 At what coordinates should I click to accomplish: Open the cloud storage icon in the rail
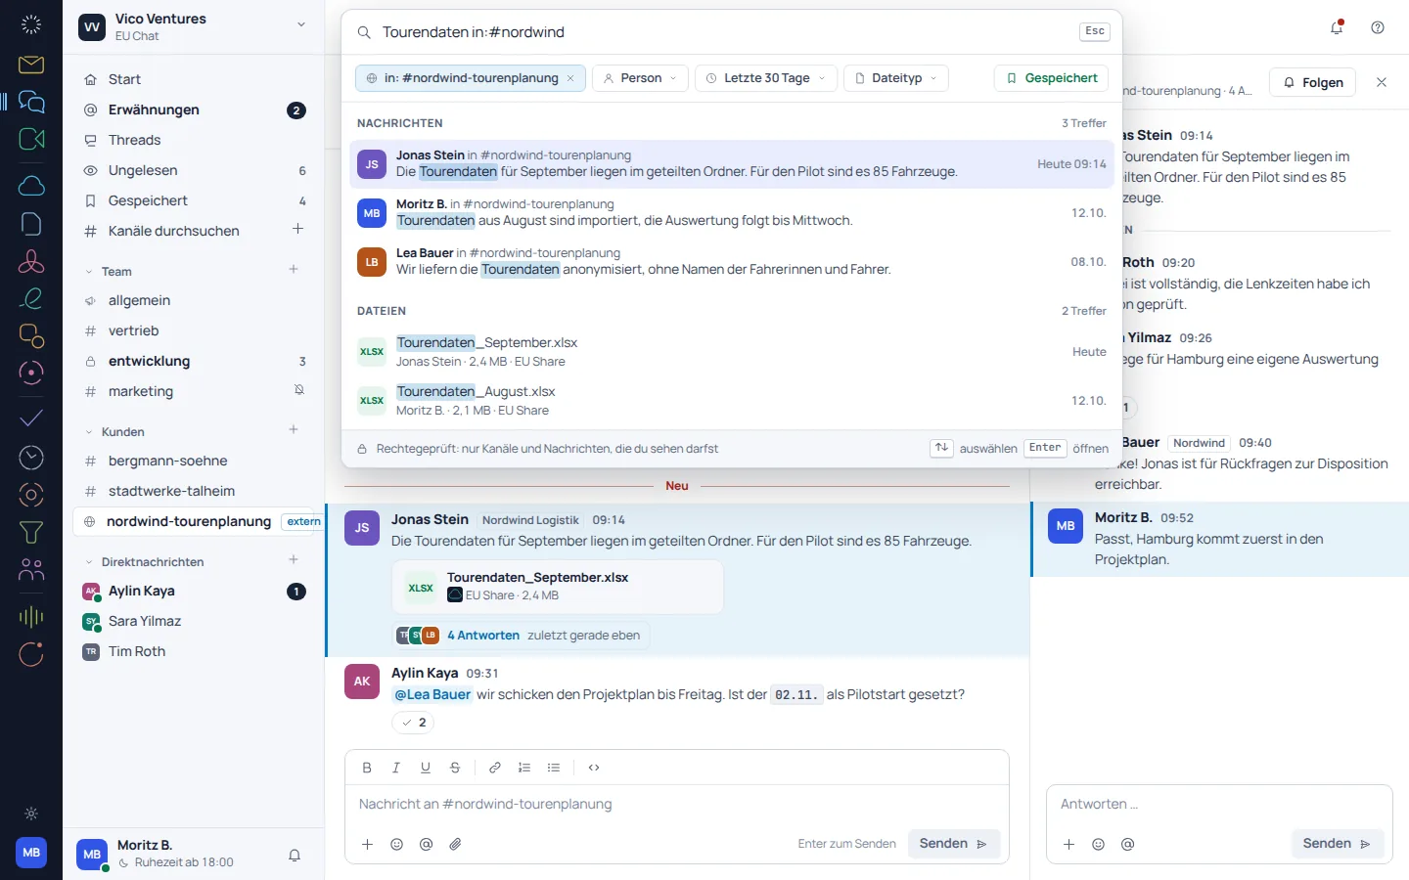tap(31, 186)
